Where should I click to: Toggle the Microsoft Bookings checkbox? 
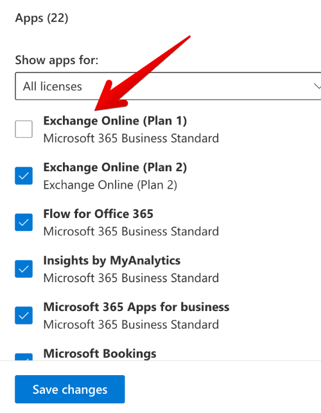(24, 357)
